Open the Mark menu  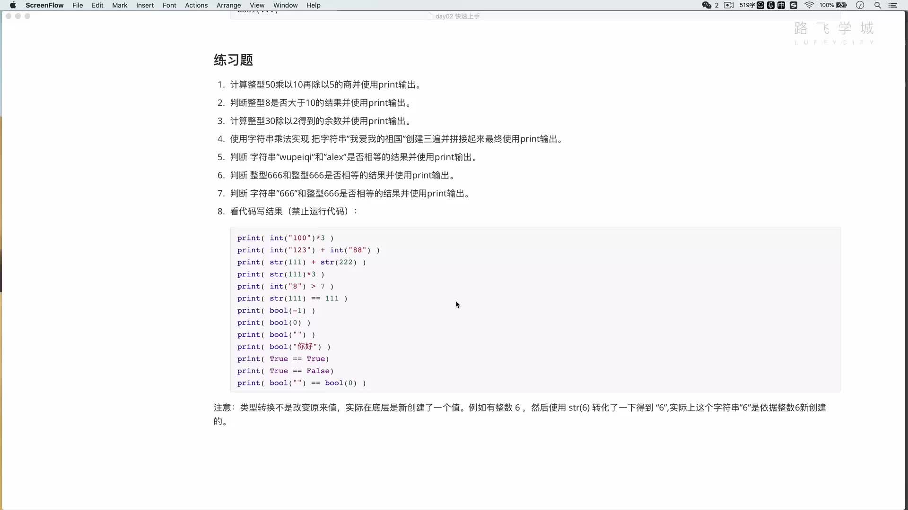point(120,5)
